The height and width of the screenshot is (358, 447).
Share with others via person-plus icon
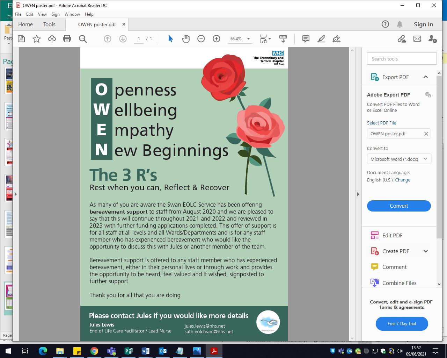point(432,39)
